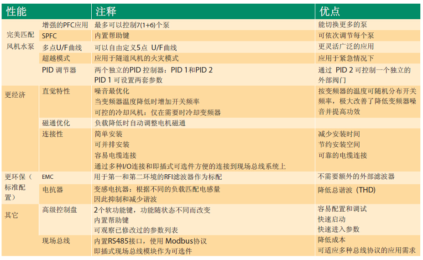The height and width of the screenshot is (260, 423).
Task: Select the PID 调节器 cell
Action: tap(59, 70)
